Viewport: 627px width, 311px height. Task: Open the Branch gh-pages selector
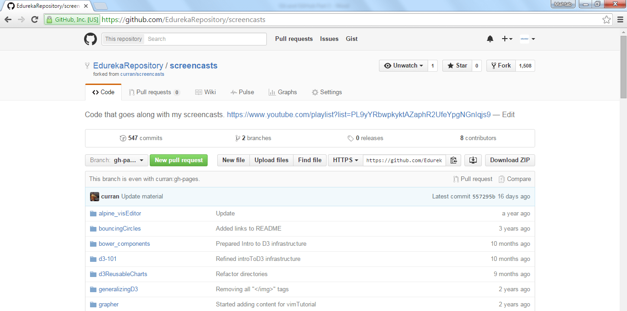tap(117, 160)
